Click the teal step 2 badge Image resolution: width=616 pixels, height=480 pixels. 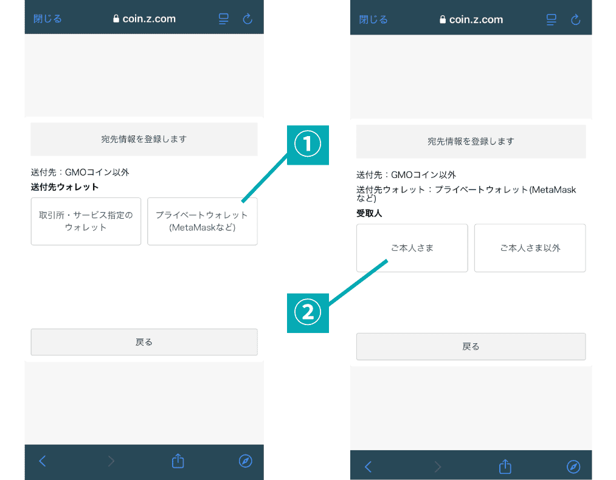[x=308, y=312]
